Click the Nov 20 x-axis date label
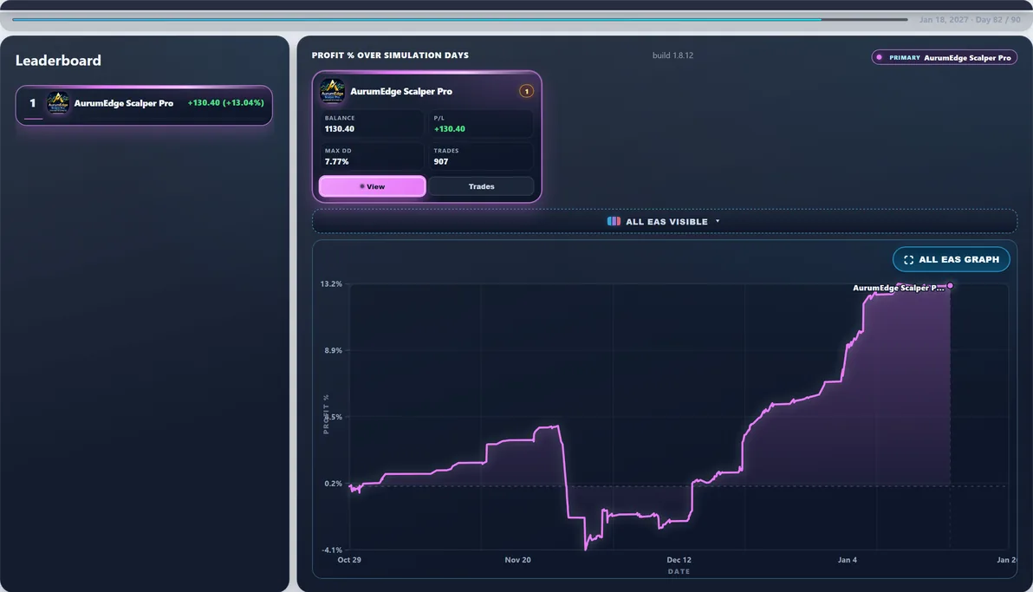Viewport: 1033px width, 592px height. click(518, 560)
